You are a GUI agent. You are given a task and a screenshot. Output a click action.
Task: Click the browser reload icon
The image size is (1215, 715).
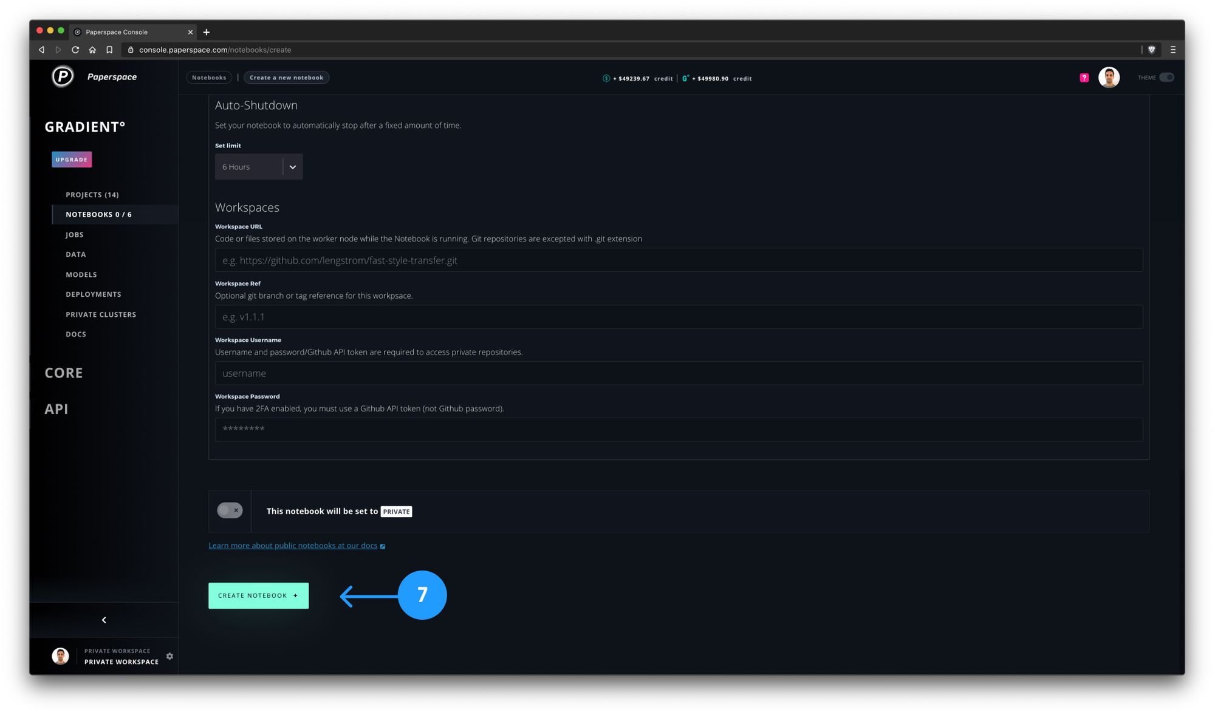pyautogui.click(x=75, y=50)
